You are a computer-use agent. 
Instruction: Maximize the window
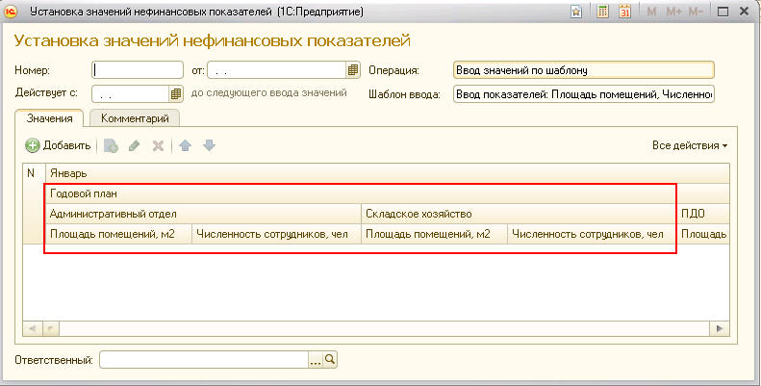pos(723,13)
